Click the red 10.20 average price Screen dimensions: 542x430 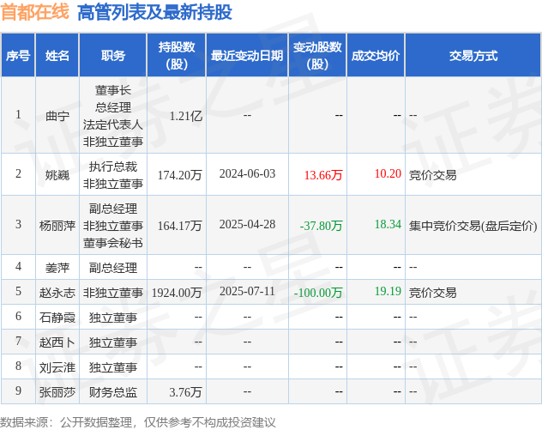coord(388,173)
